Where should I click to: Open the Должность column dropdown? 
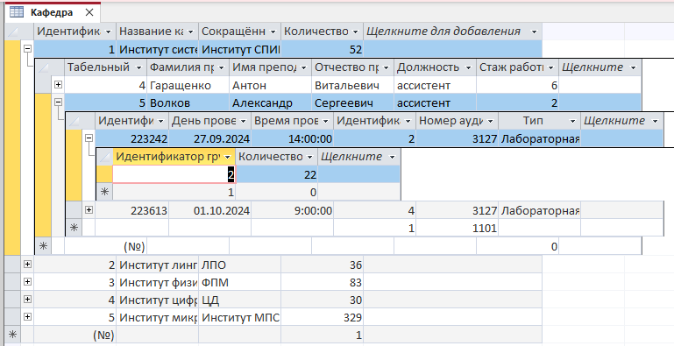468,67
